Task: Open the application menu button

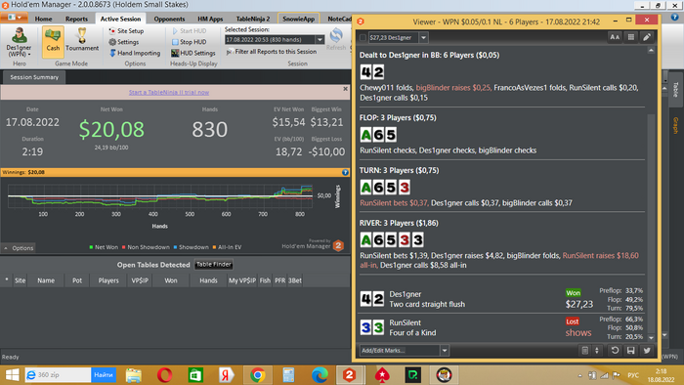Action: [x=15, y=18]
